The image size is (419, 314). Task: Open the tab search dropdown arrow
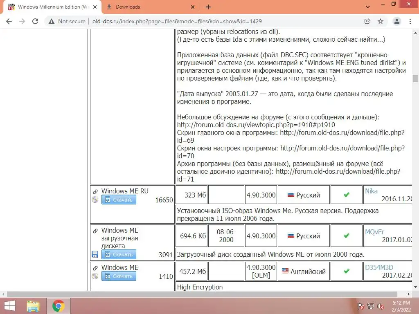pyautogui.click(x=368, y=7)
